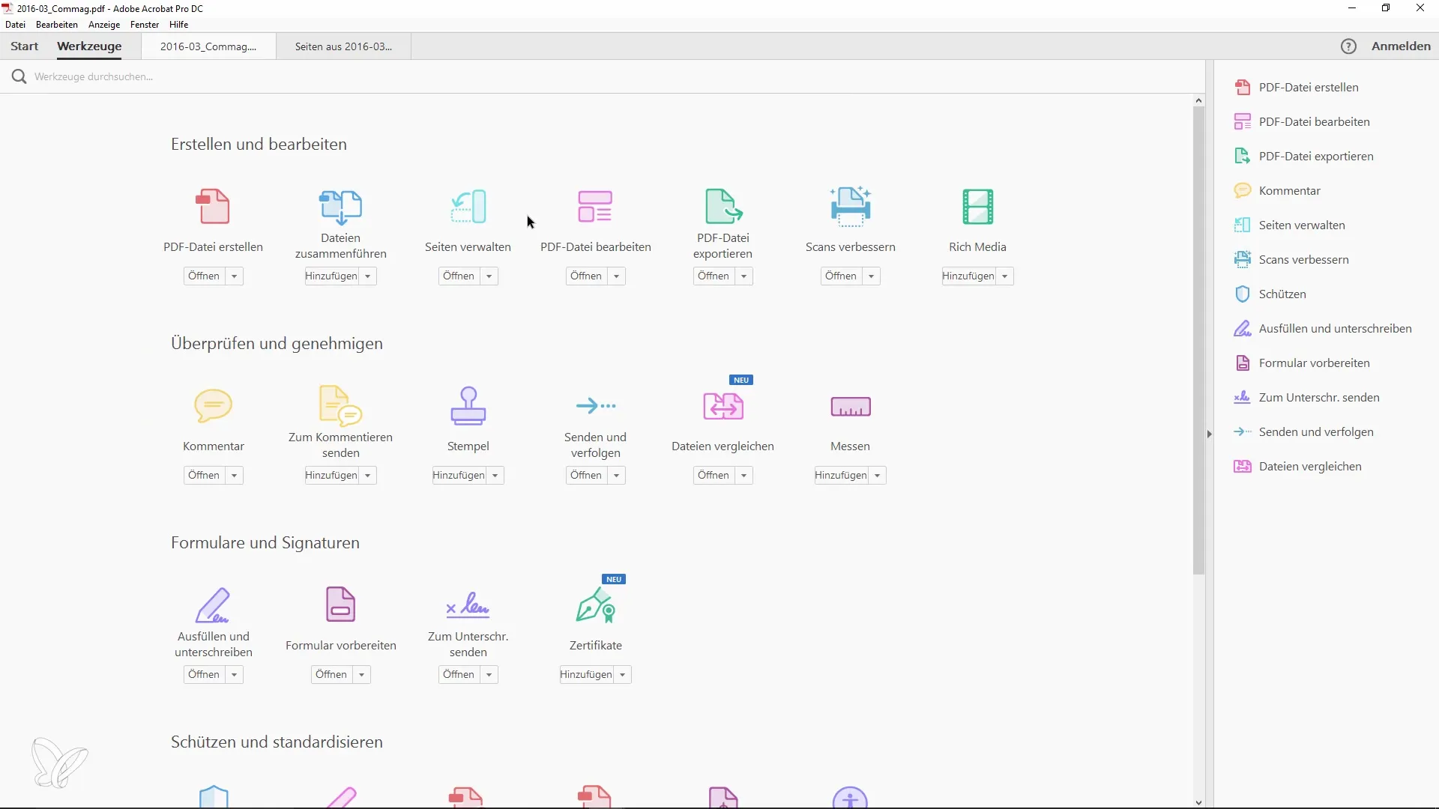Image resolution: width=1439 pixels, height=809 pixels.
Task: Click the Scans verbessern scanner icon
Action: [x=851, y=207]
